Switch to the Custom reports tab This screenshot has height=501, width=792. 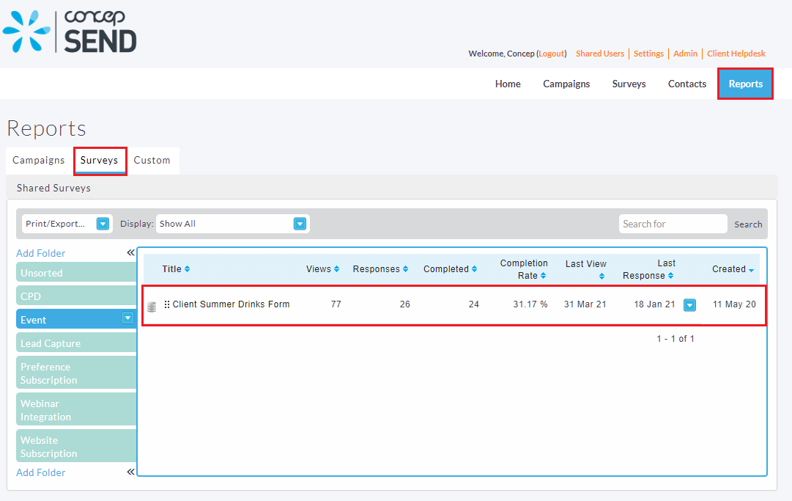(x=152, y=160)
